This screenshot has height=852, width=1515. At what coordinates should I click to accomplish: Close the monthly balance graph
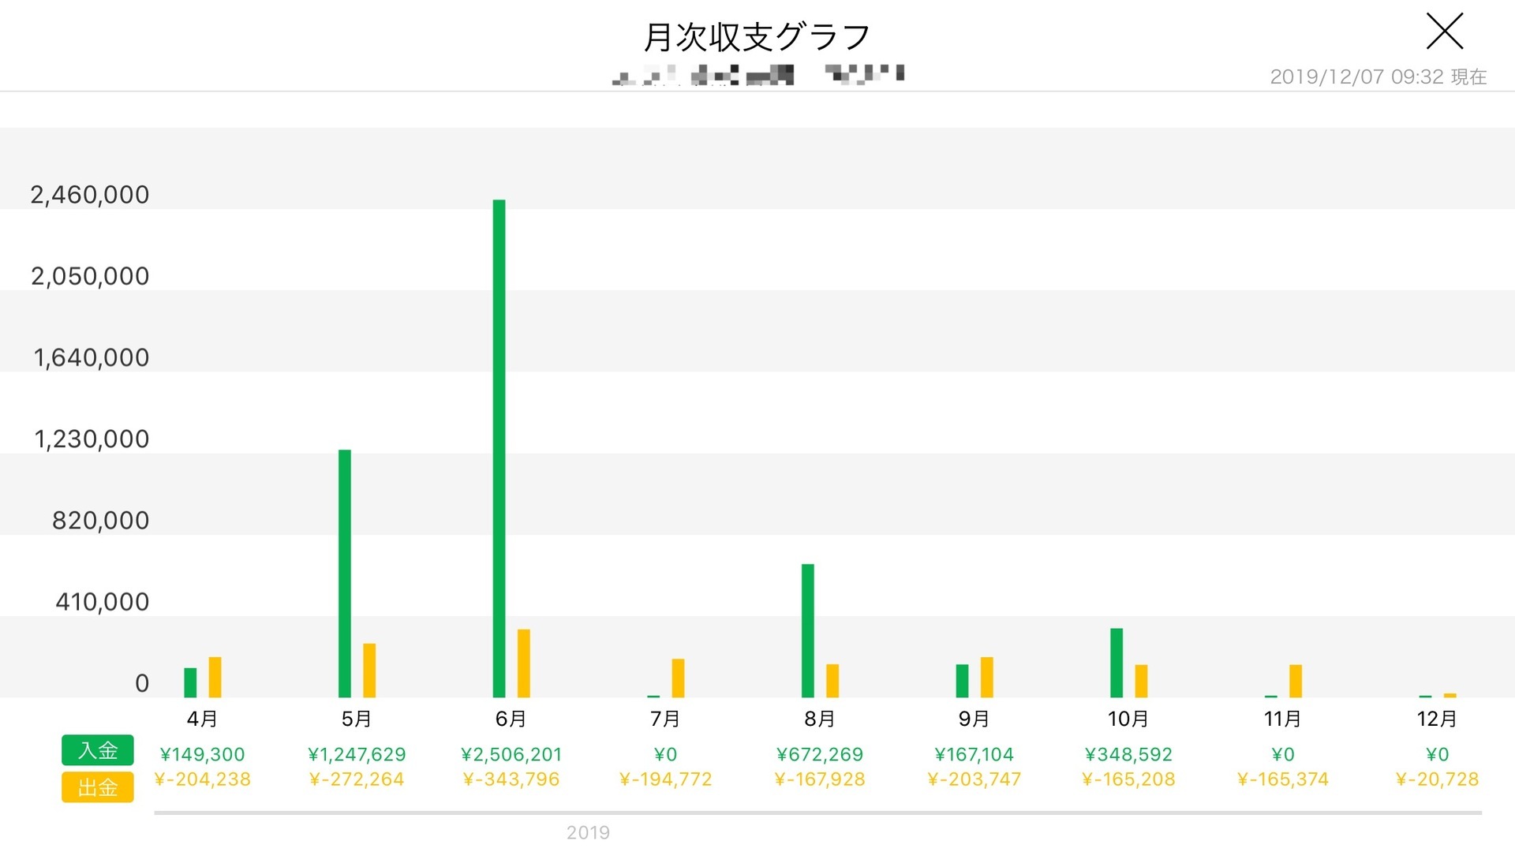point(1445,32)
